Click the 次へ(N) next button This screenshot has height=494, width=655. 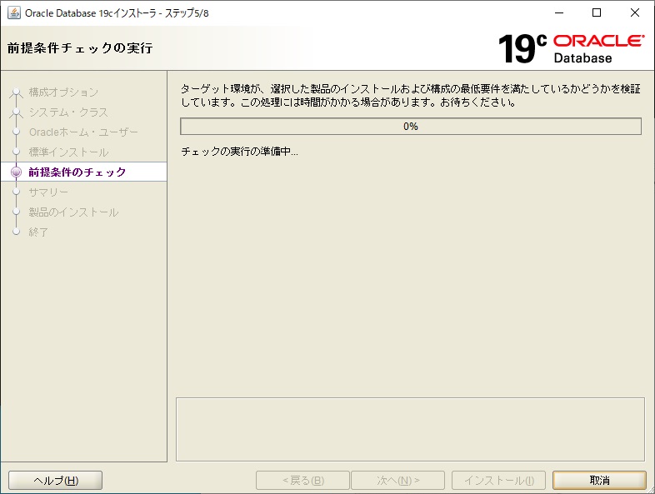(398, 480)
